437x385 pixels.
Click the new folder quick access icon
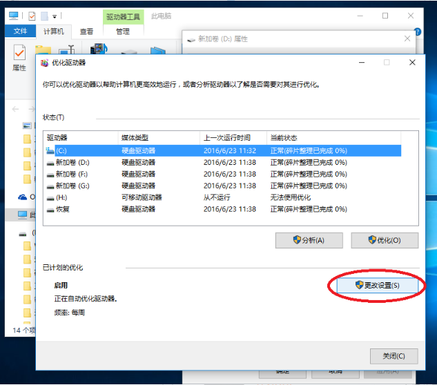pos(44,16)
